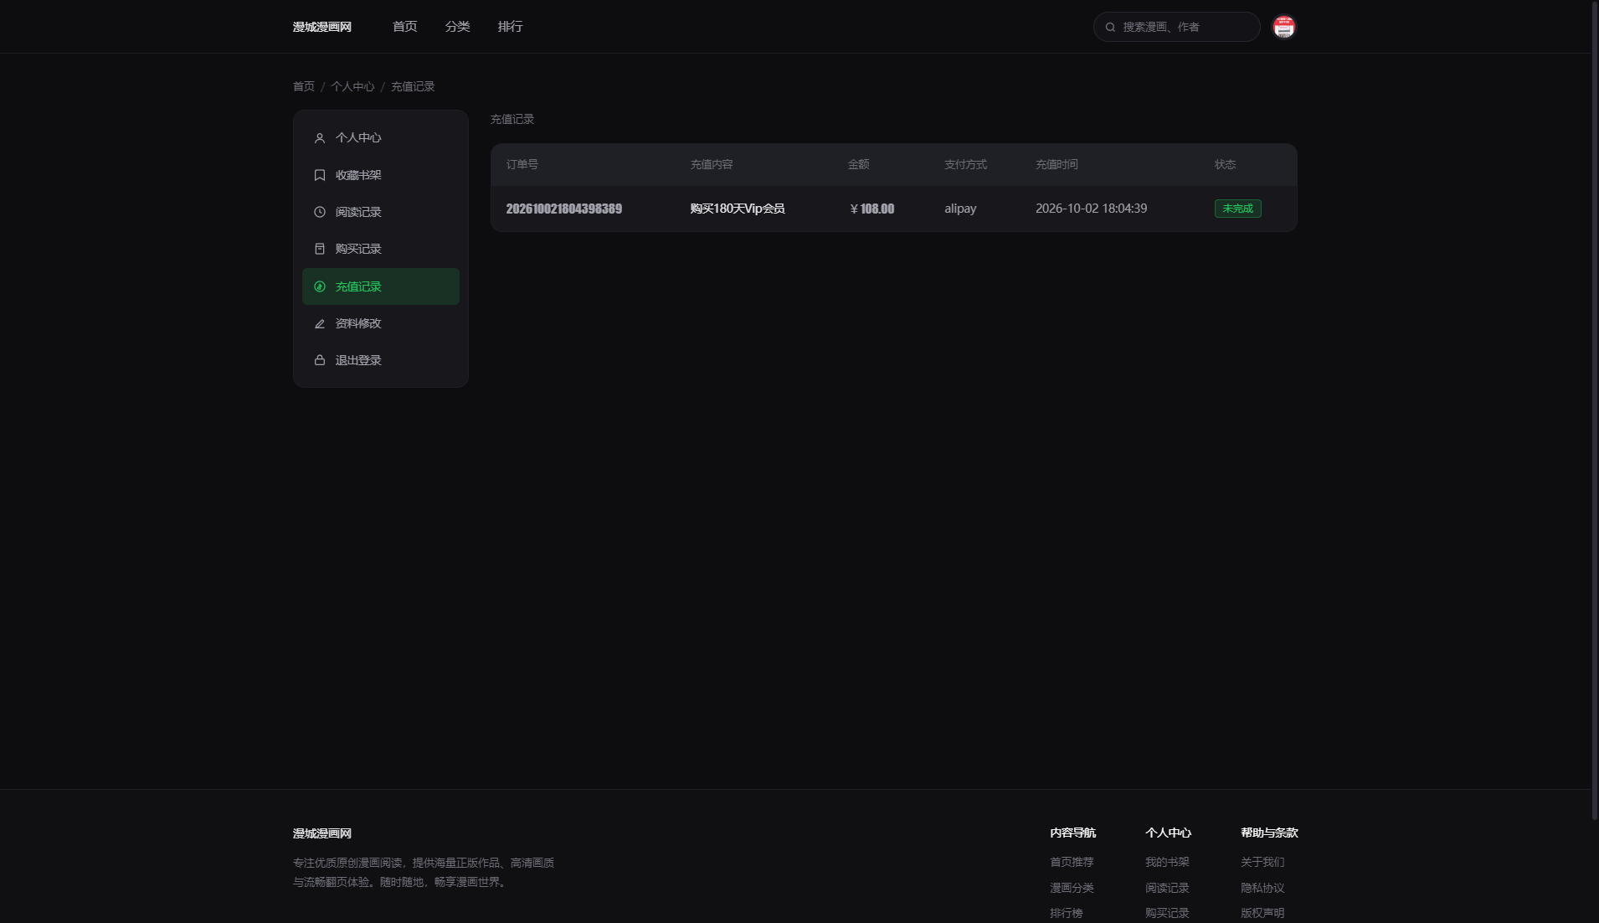Open footer link 关于我们
Screen dimensions: 1599x923
tap(1262, 862)
